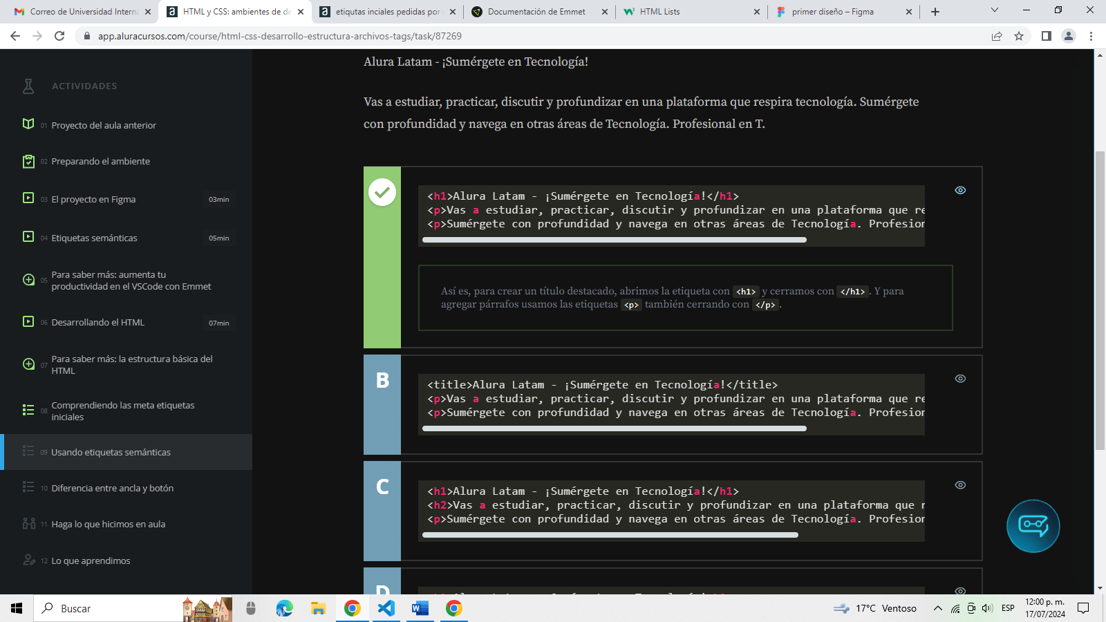Viewport: 1106px width, 622px height.
Task: Open the Chrome three-dot menu
Action: (x=1091, y=36)
